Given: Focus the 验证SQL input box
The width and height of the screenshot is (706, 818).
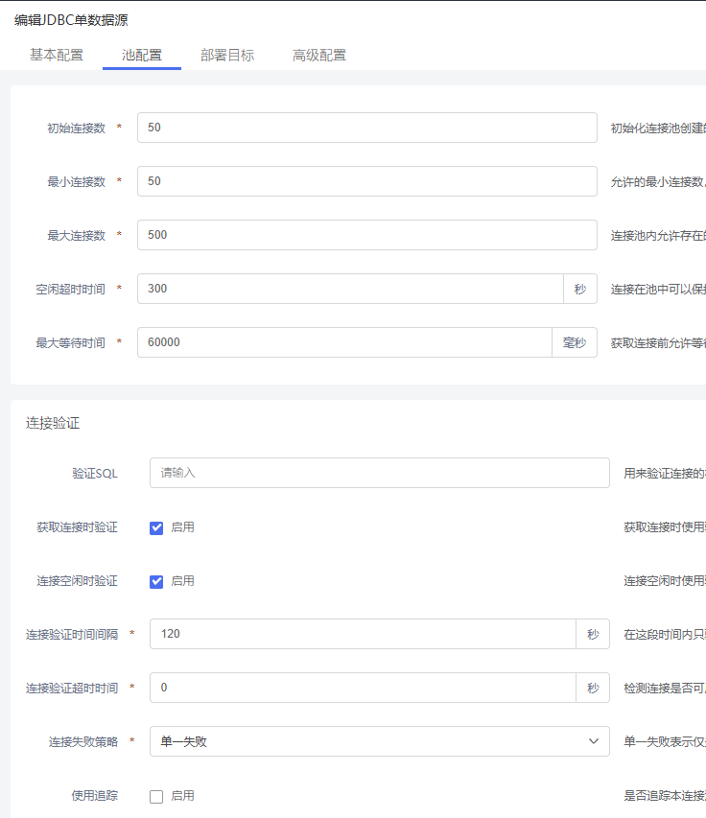Looking at the screenshot, I should tap(379, 473).
